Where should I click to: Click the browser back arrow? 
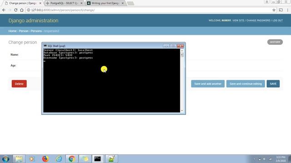pyautogui.click(x=4, y=10)
